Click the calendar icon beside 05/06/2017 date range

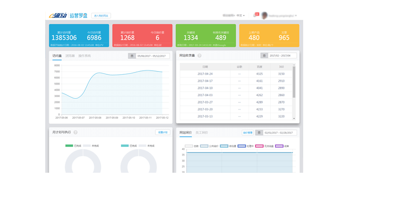(132, 56)
